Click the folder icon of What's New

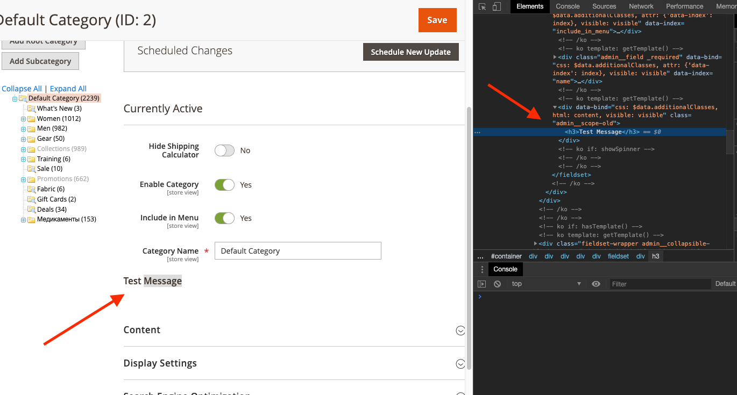point(32,109)
